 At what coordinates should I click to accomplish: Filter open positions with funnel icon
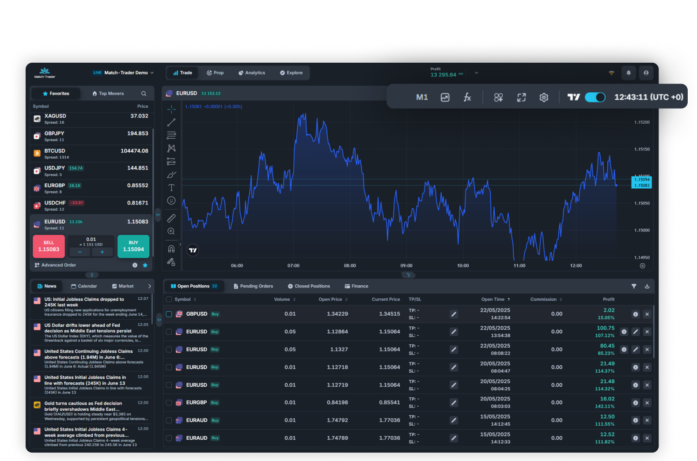click(634, 286)
